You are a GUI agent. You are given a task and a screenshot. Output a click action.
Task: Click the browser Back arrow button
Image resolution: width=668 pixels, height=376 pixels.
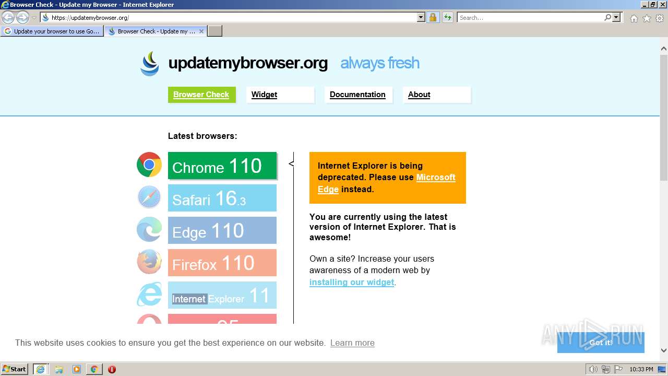pos(8,17)
